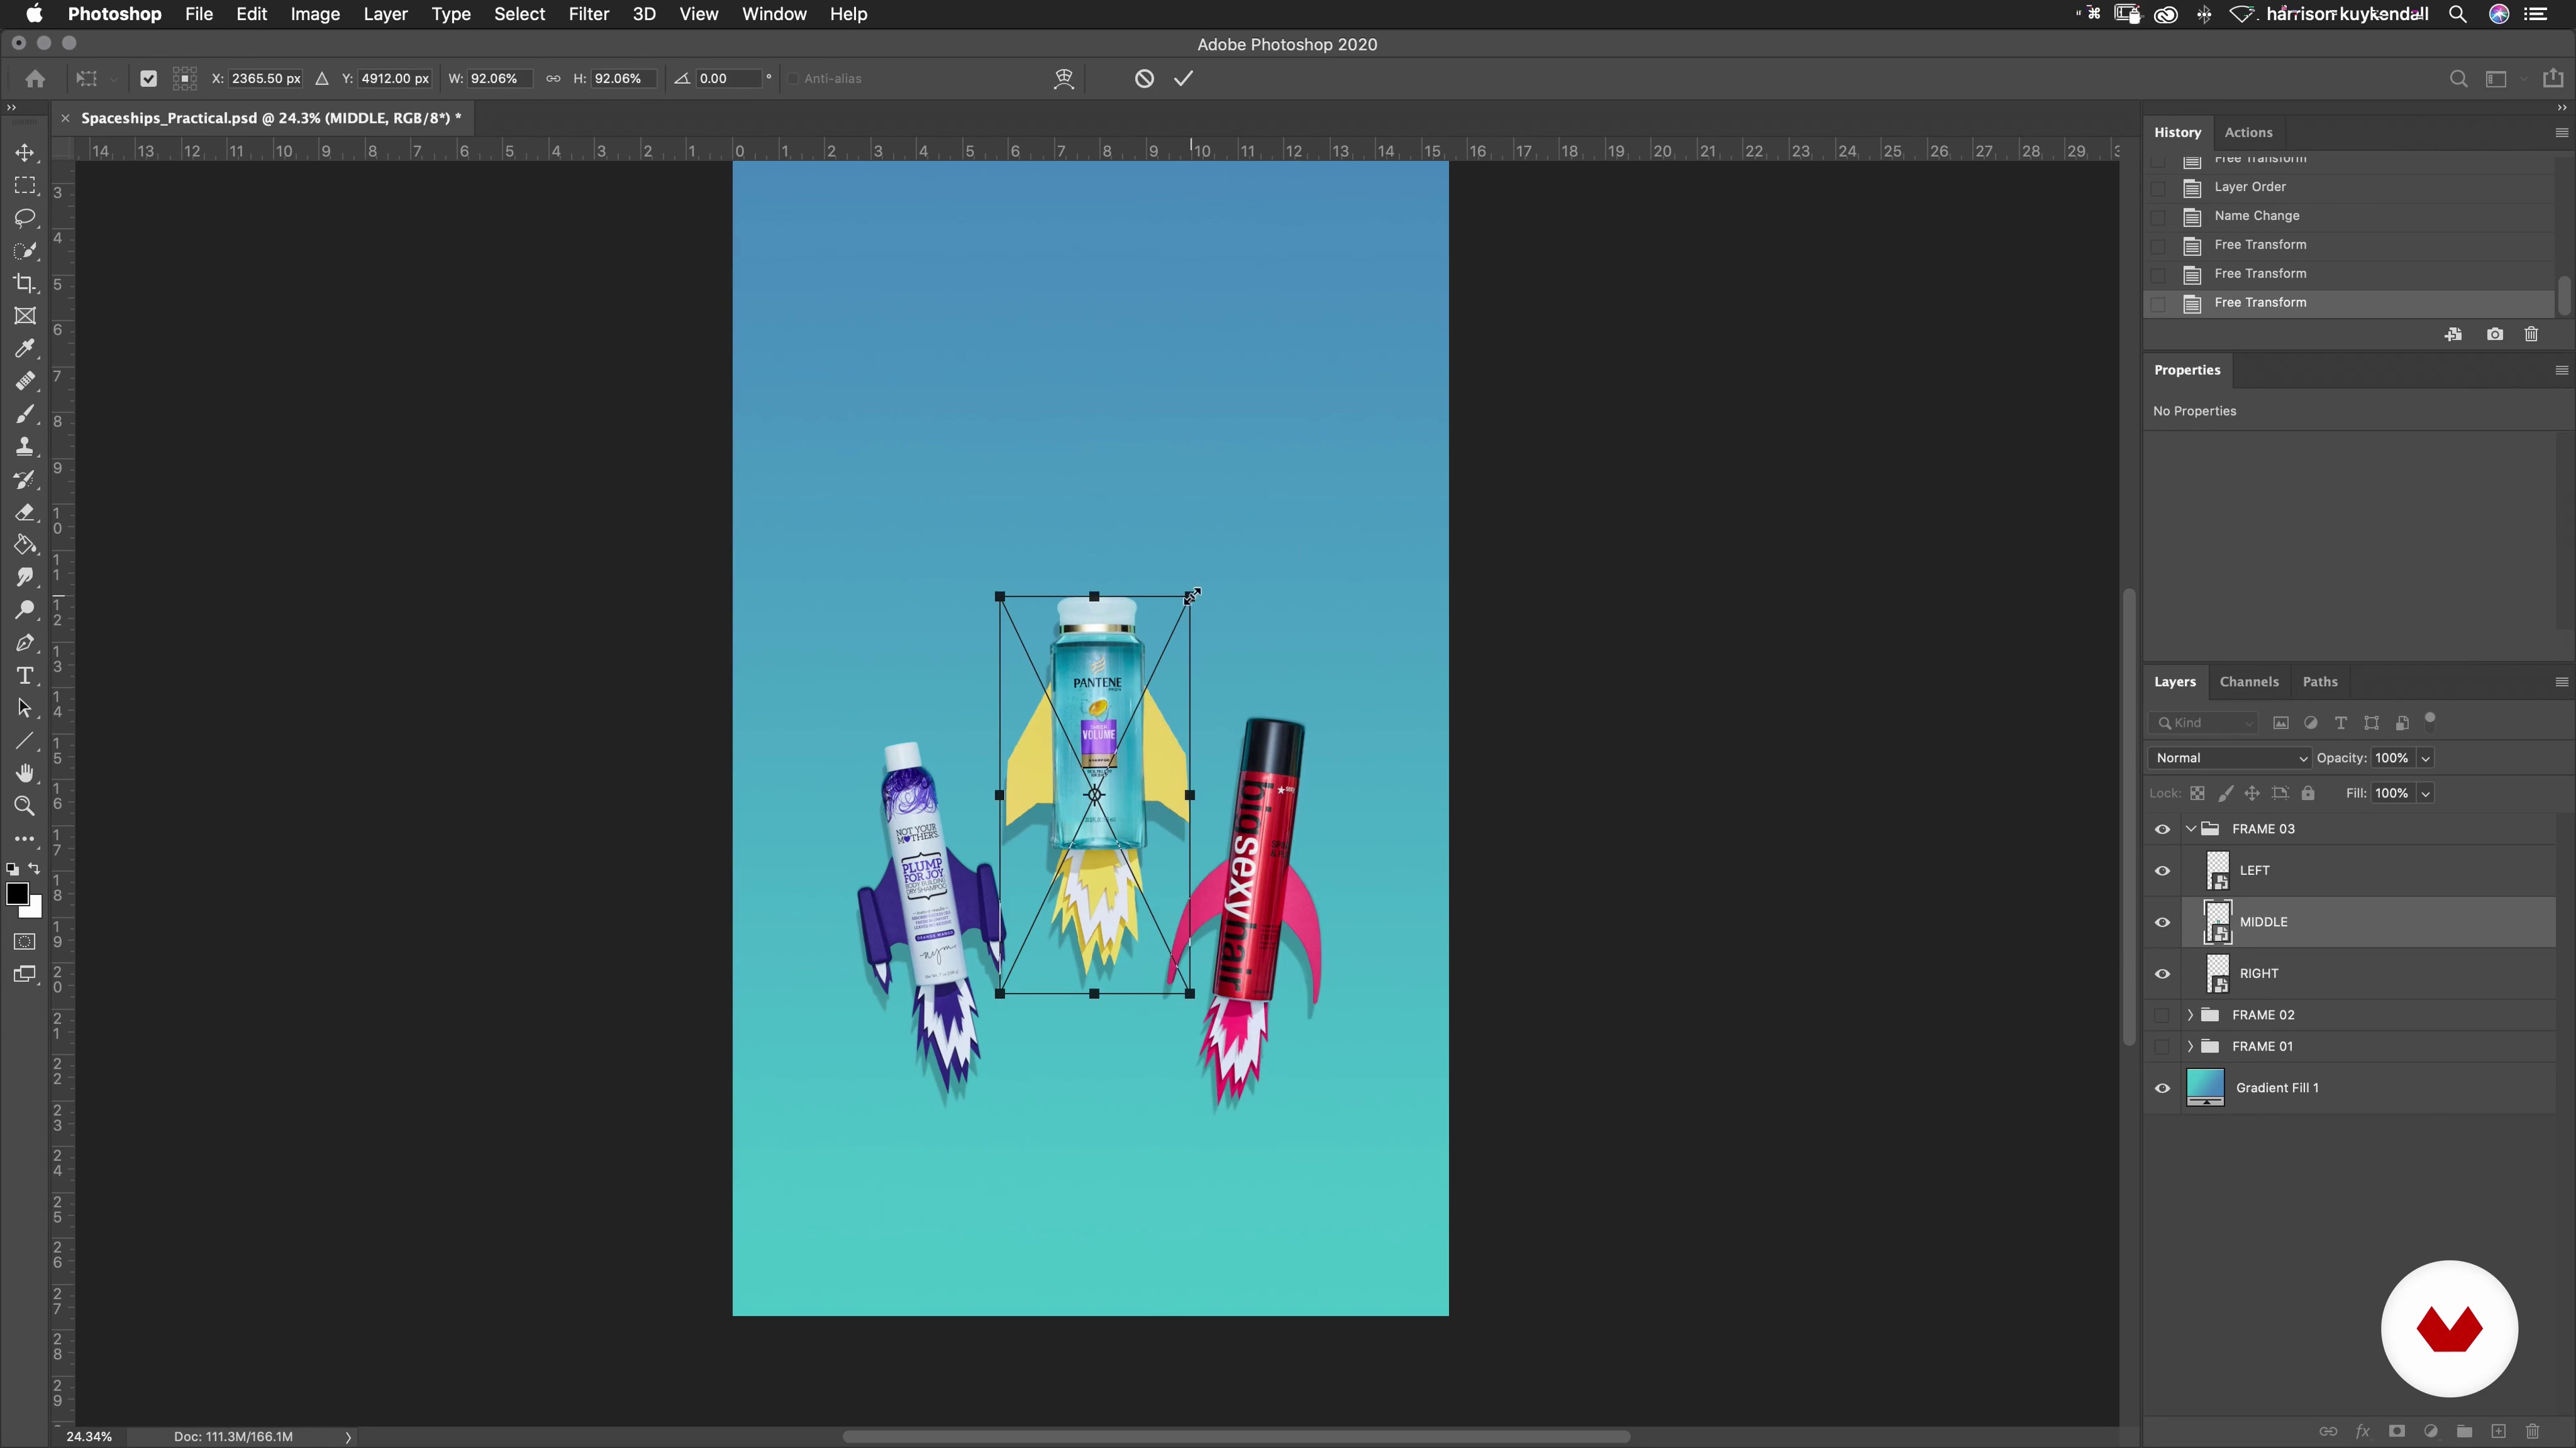Click the Home icon in options bar
This screenshot has height=1448, width=2576.
pyautogui.click(x=35, y=79)
